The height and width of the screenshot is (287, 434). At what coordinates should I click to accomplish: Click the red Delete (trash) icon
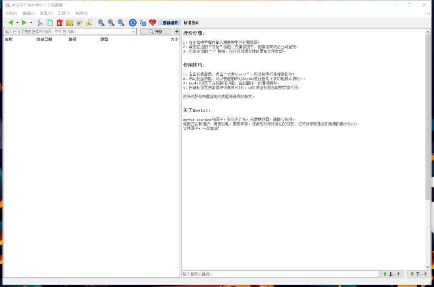[59, 22]
